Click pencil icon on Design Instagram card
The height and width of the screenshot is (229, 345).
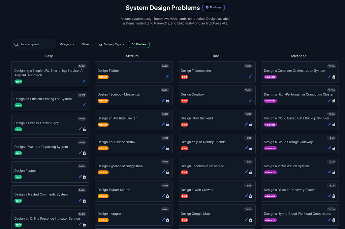click(163, 220)
